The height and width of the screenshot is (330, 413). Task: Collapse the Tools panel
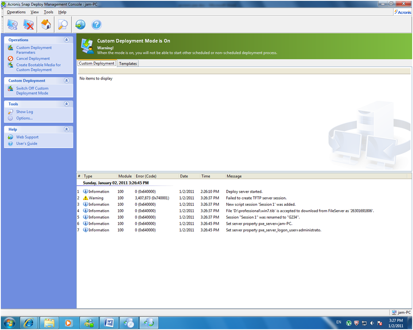tap(67, 104)
